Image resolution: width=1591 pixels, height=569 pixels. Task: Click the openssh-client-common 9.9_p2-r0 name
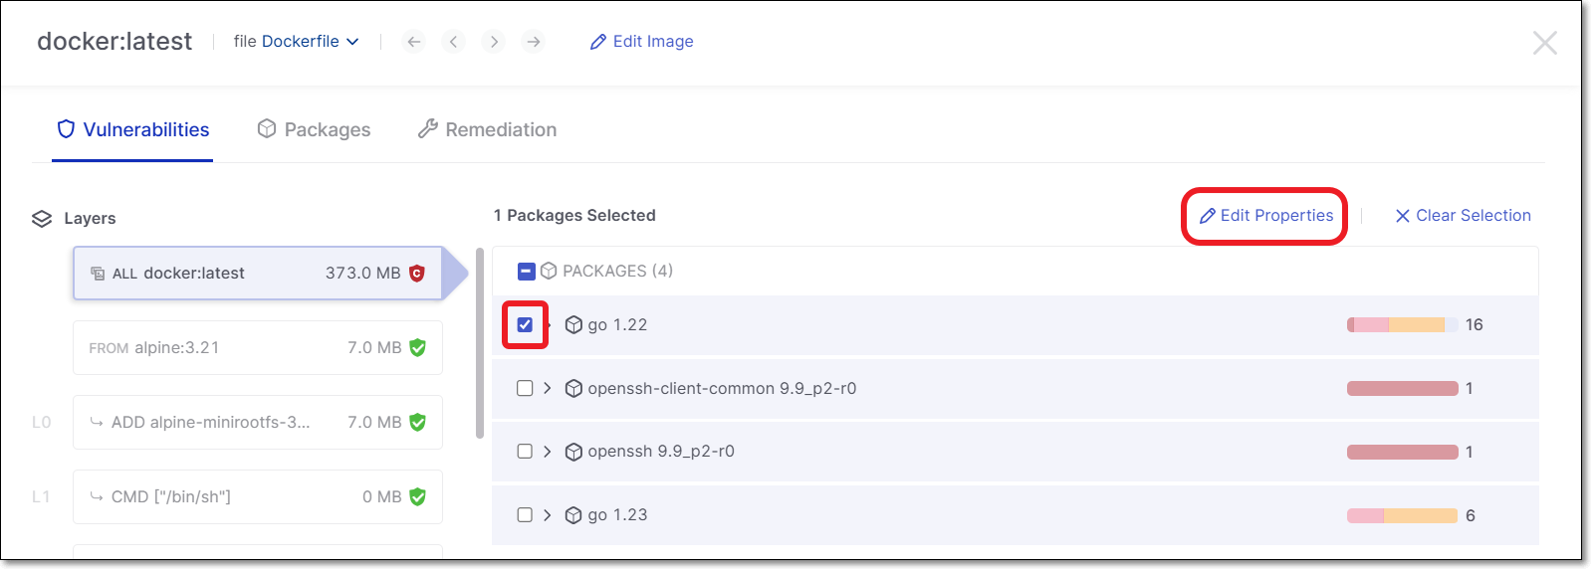(x=722, y=388)
